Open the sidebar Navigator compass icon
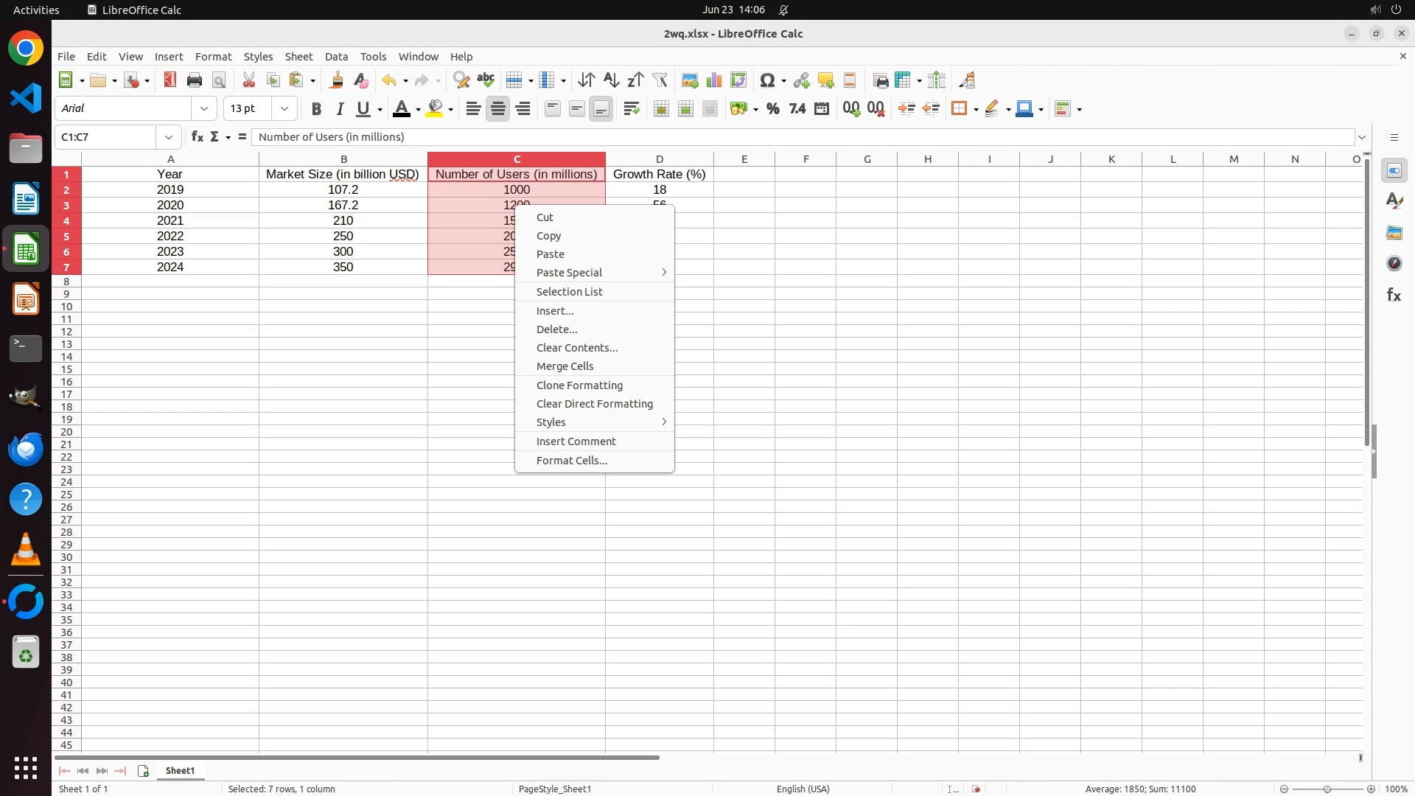 click(1394, 263)
